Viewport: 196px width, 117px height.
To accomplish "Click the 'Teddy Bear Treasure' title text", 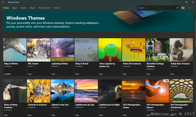I will pyautogui.click(x=180, y=63).
